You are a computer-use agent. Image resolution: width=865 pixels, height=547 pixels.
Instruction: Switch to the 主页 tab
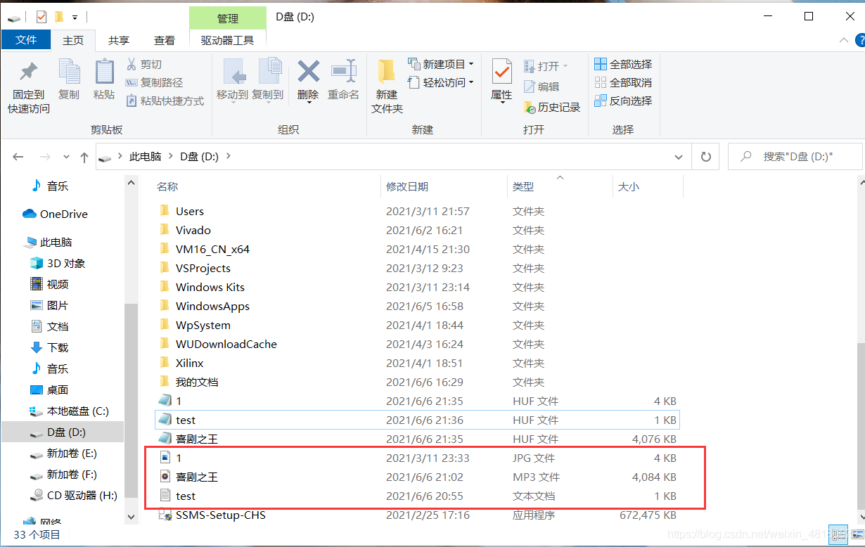(x=73, y=41)
